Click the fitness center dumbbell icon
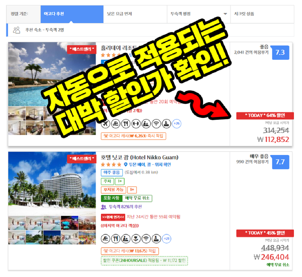 point(136,124)
